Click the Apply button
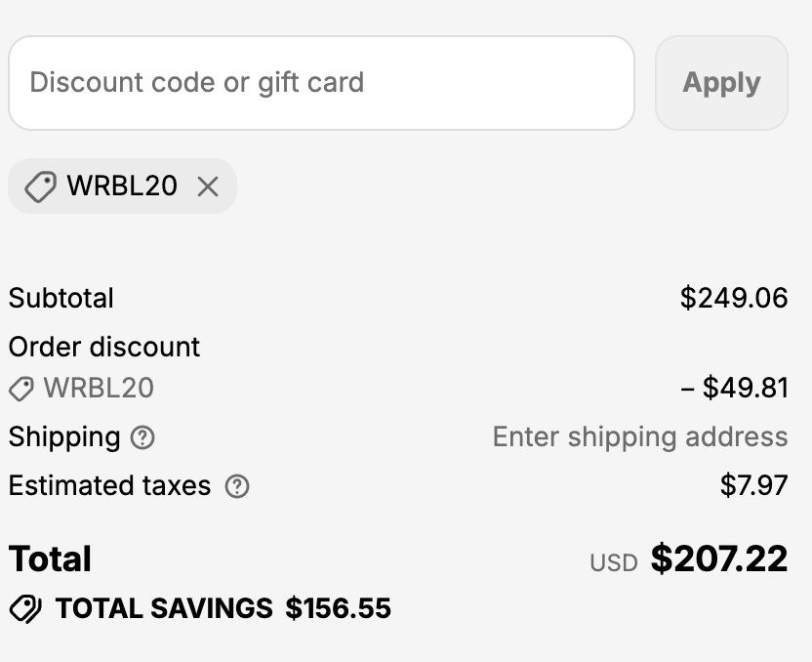 (x=721, y=83)
